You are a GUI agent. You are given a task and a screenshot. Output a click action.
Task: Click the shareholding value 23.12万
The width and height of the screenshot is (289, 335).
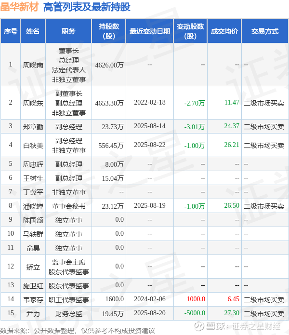[x=113, y=206]
